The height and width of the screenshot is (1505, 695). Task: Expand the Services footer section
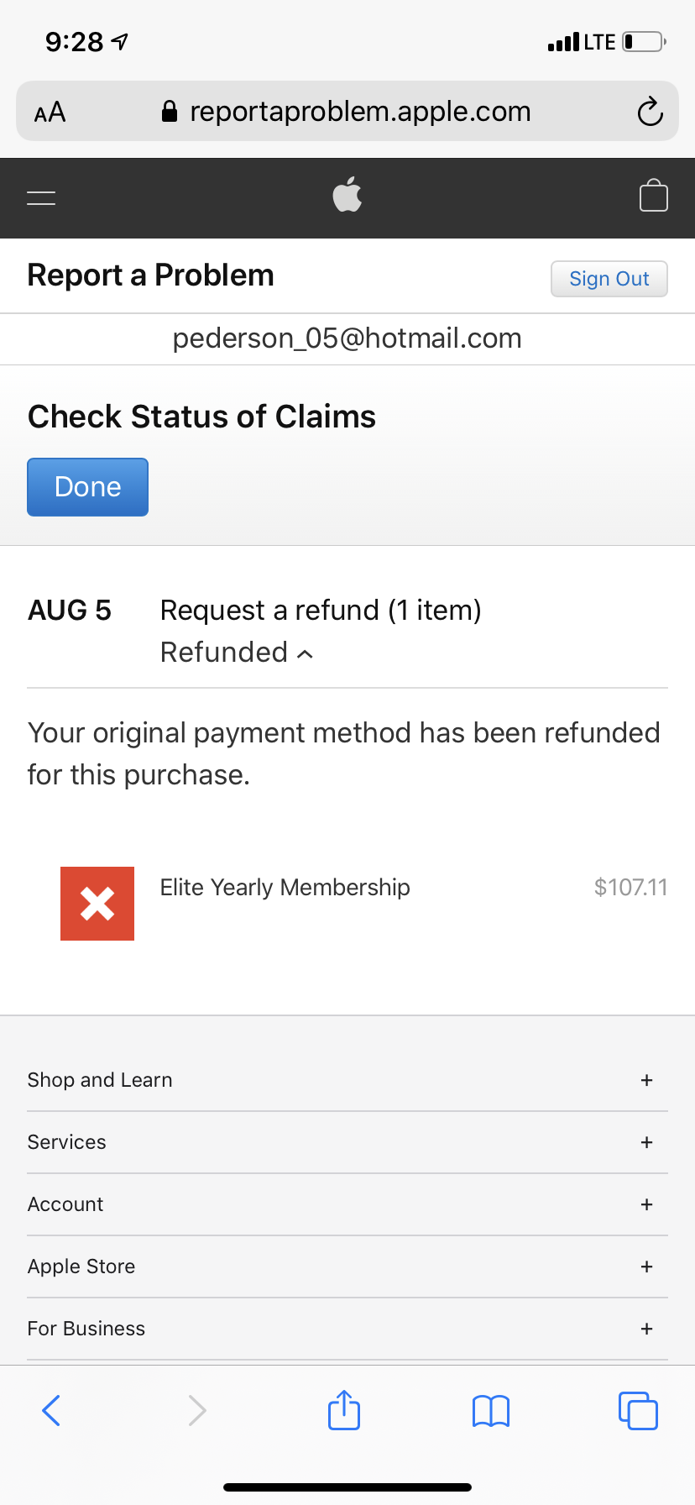(646, 1142)
